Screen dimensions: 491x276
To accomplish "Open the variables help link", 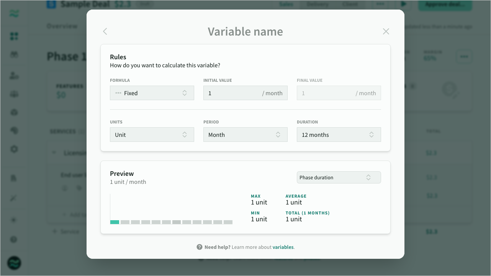I will click(x=283, y=247).
